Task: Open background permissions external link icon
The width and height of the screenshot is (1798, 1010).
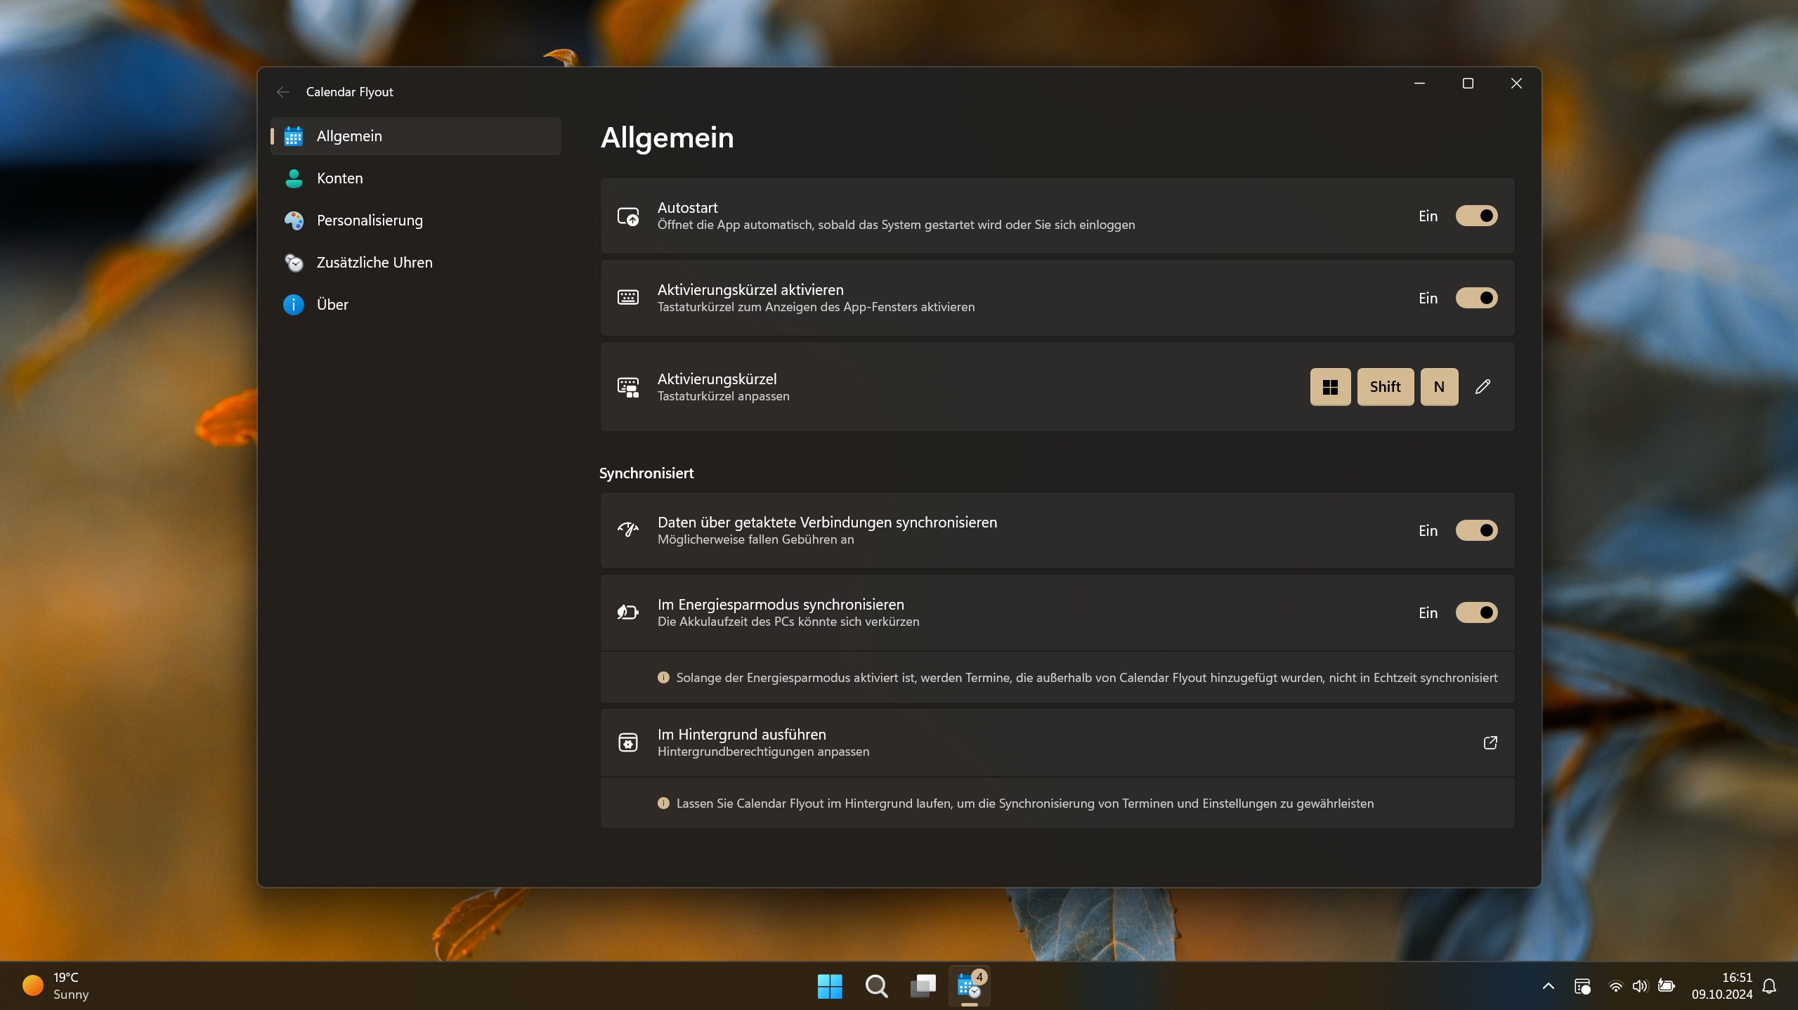Action: pos(1490,743)
